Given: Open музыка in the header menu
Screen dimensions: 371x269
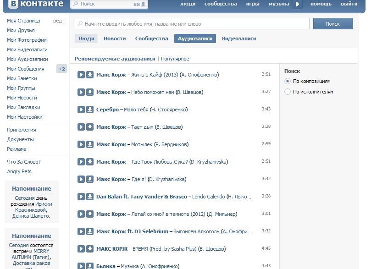Looking at the screenshot, I should 279,4.
